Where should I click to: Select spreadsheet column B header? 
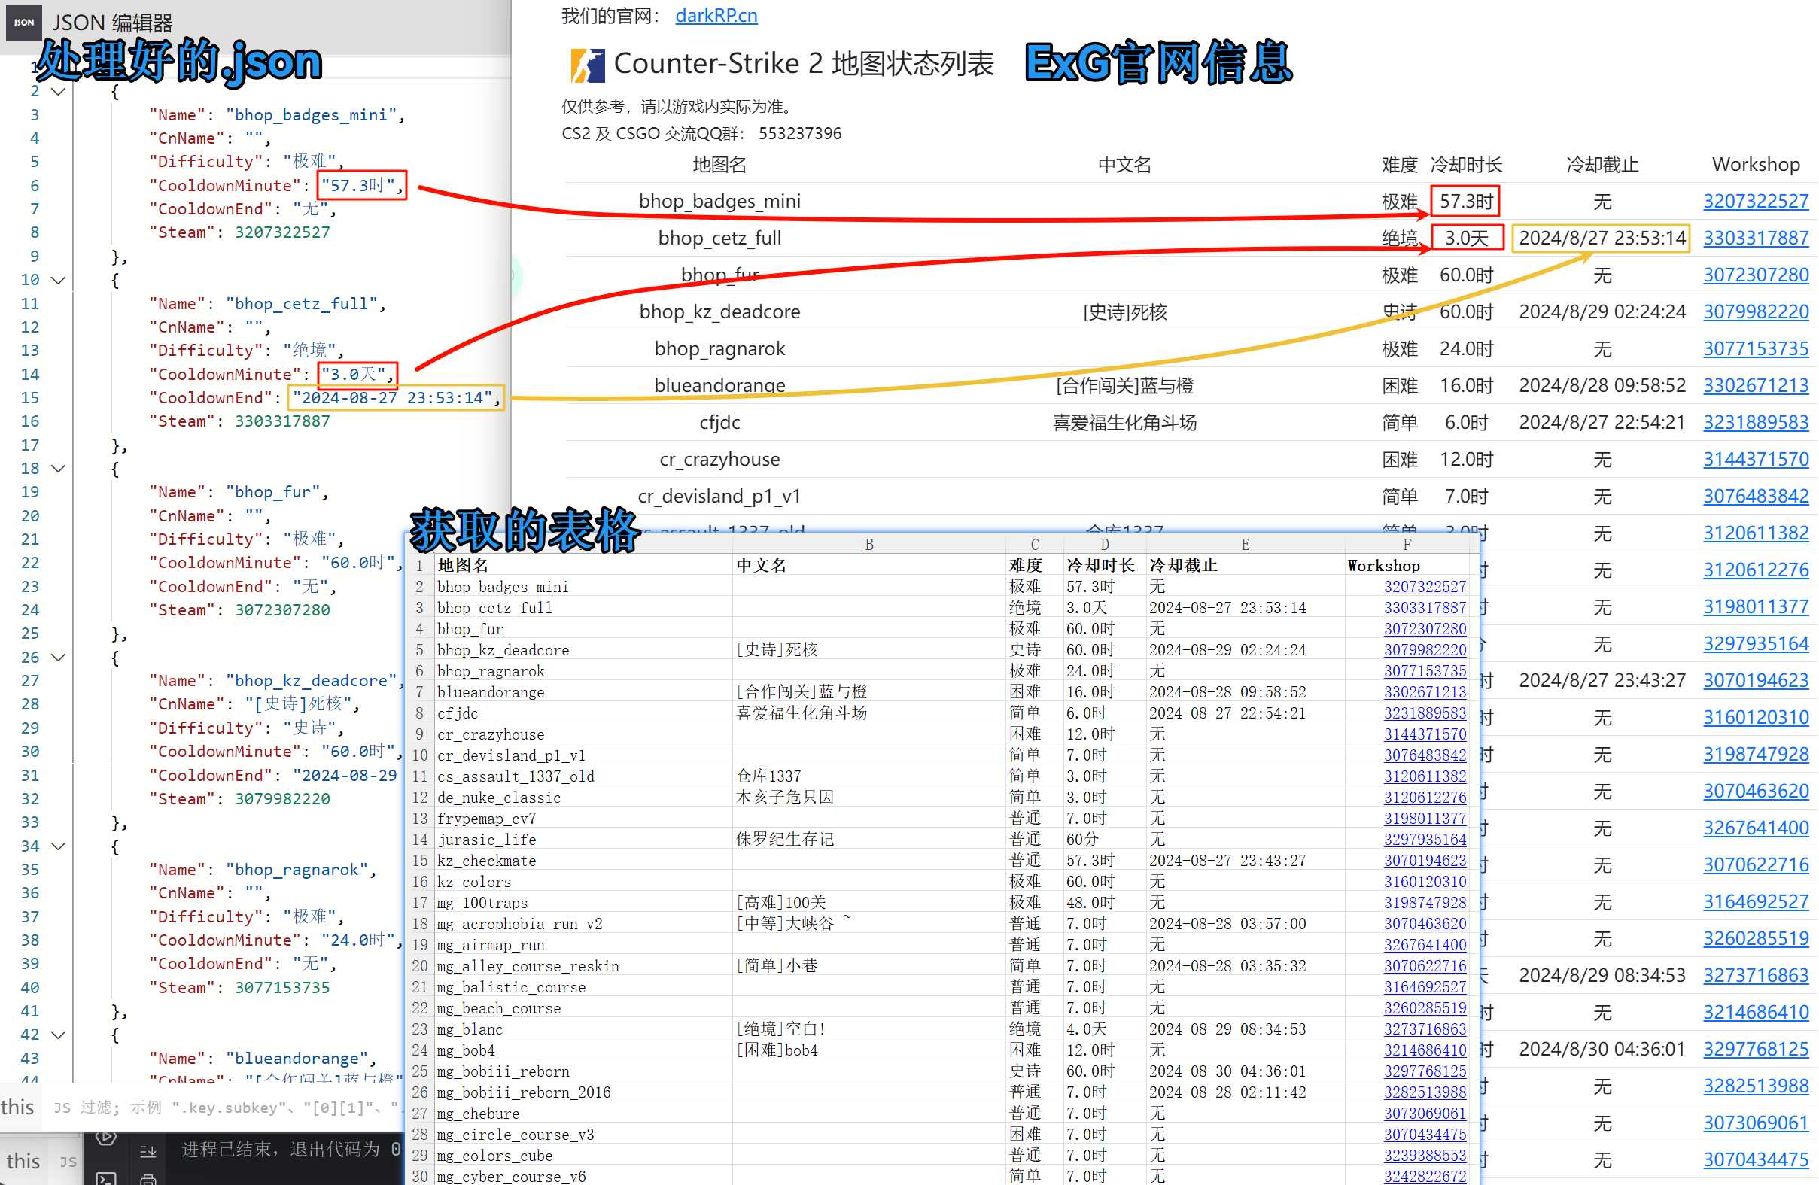tap(869, 545)
